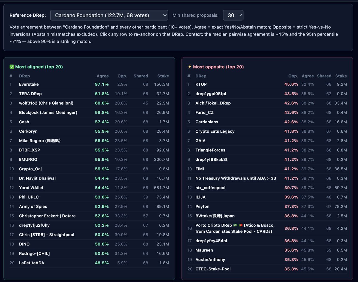
Task: Select the Phil UPLC row
Action: pos(89,197)
